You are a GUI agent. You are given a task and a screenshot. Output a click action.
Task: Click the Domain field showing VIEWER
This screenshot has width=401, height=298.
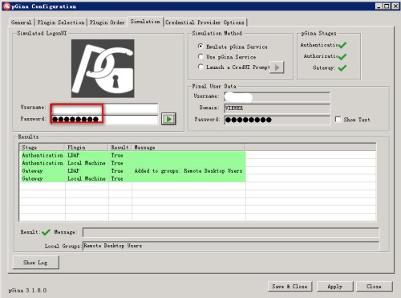pyautogui.click(x=277, y=108)
